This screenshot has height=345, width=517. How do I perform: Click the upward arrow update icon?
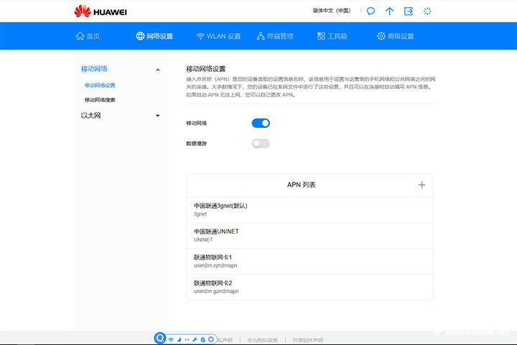coord(390,11)
